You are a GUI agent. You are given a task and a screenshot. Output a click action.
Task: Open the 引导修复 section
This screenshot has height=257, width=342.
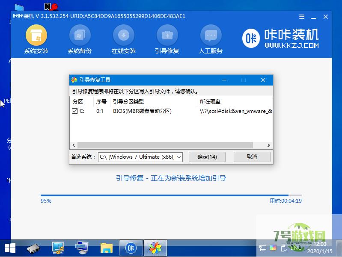point(167,39)
